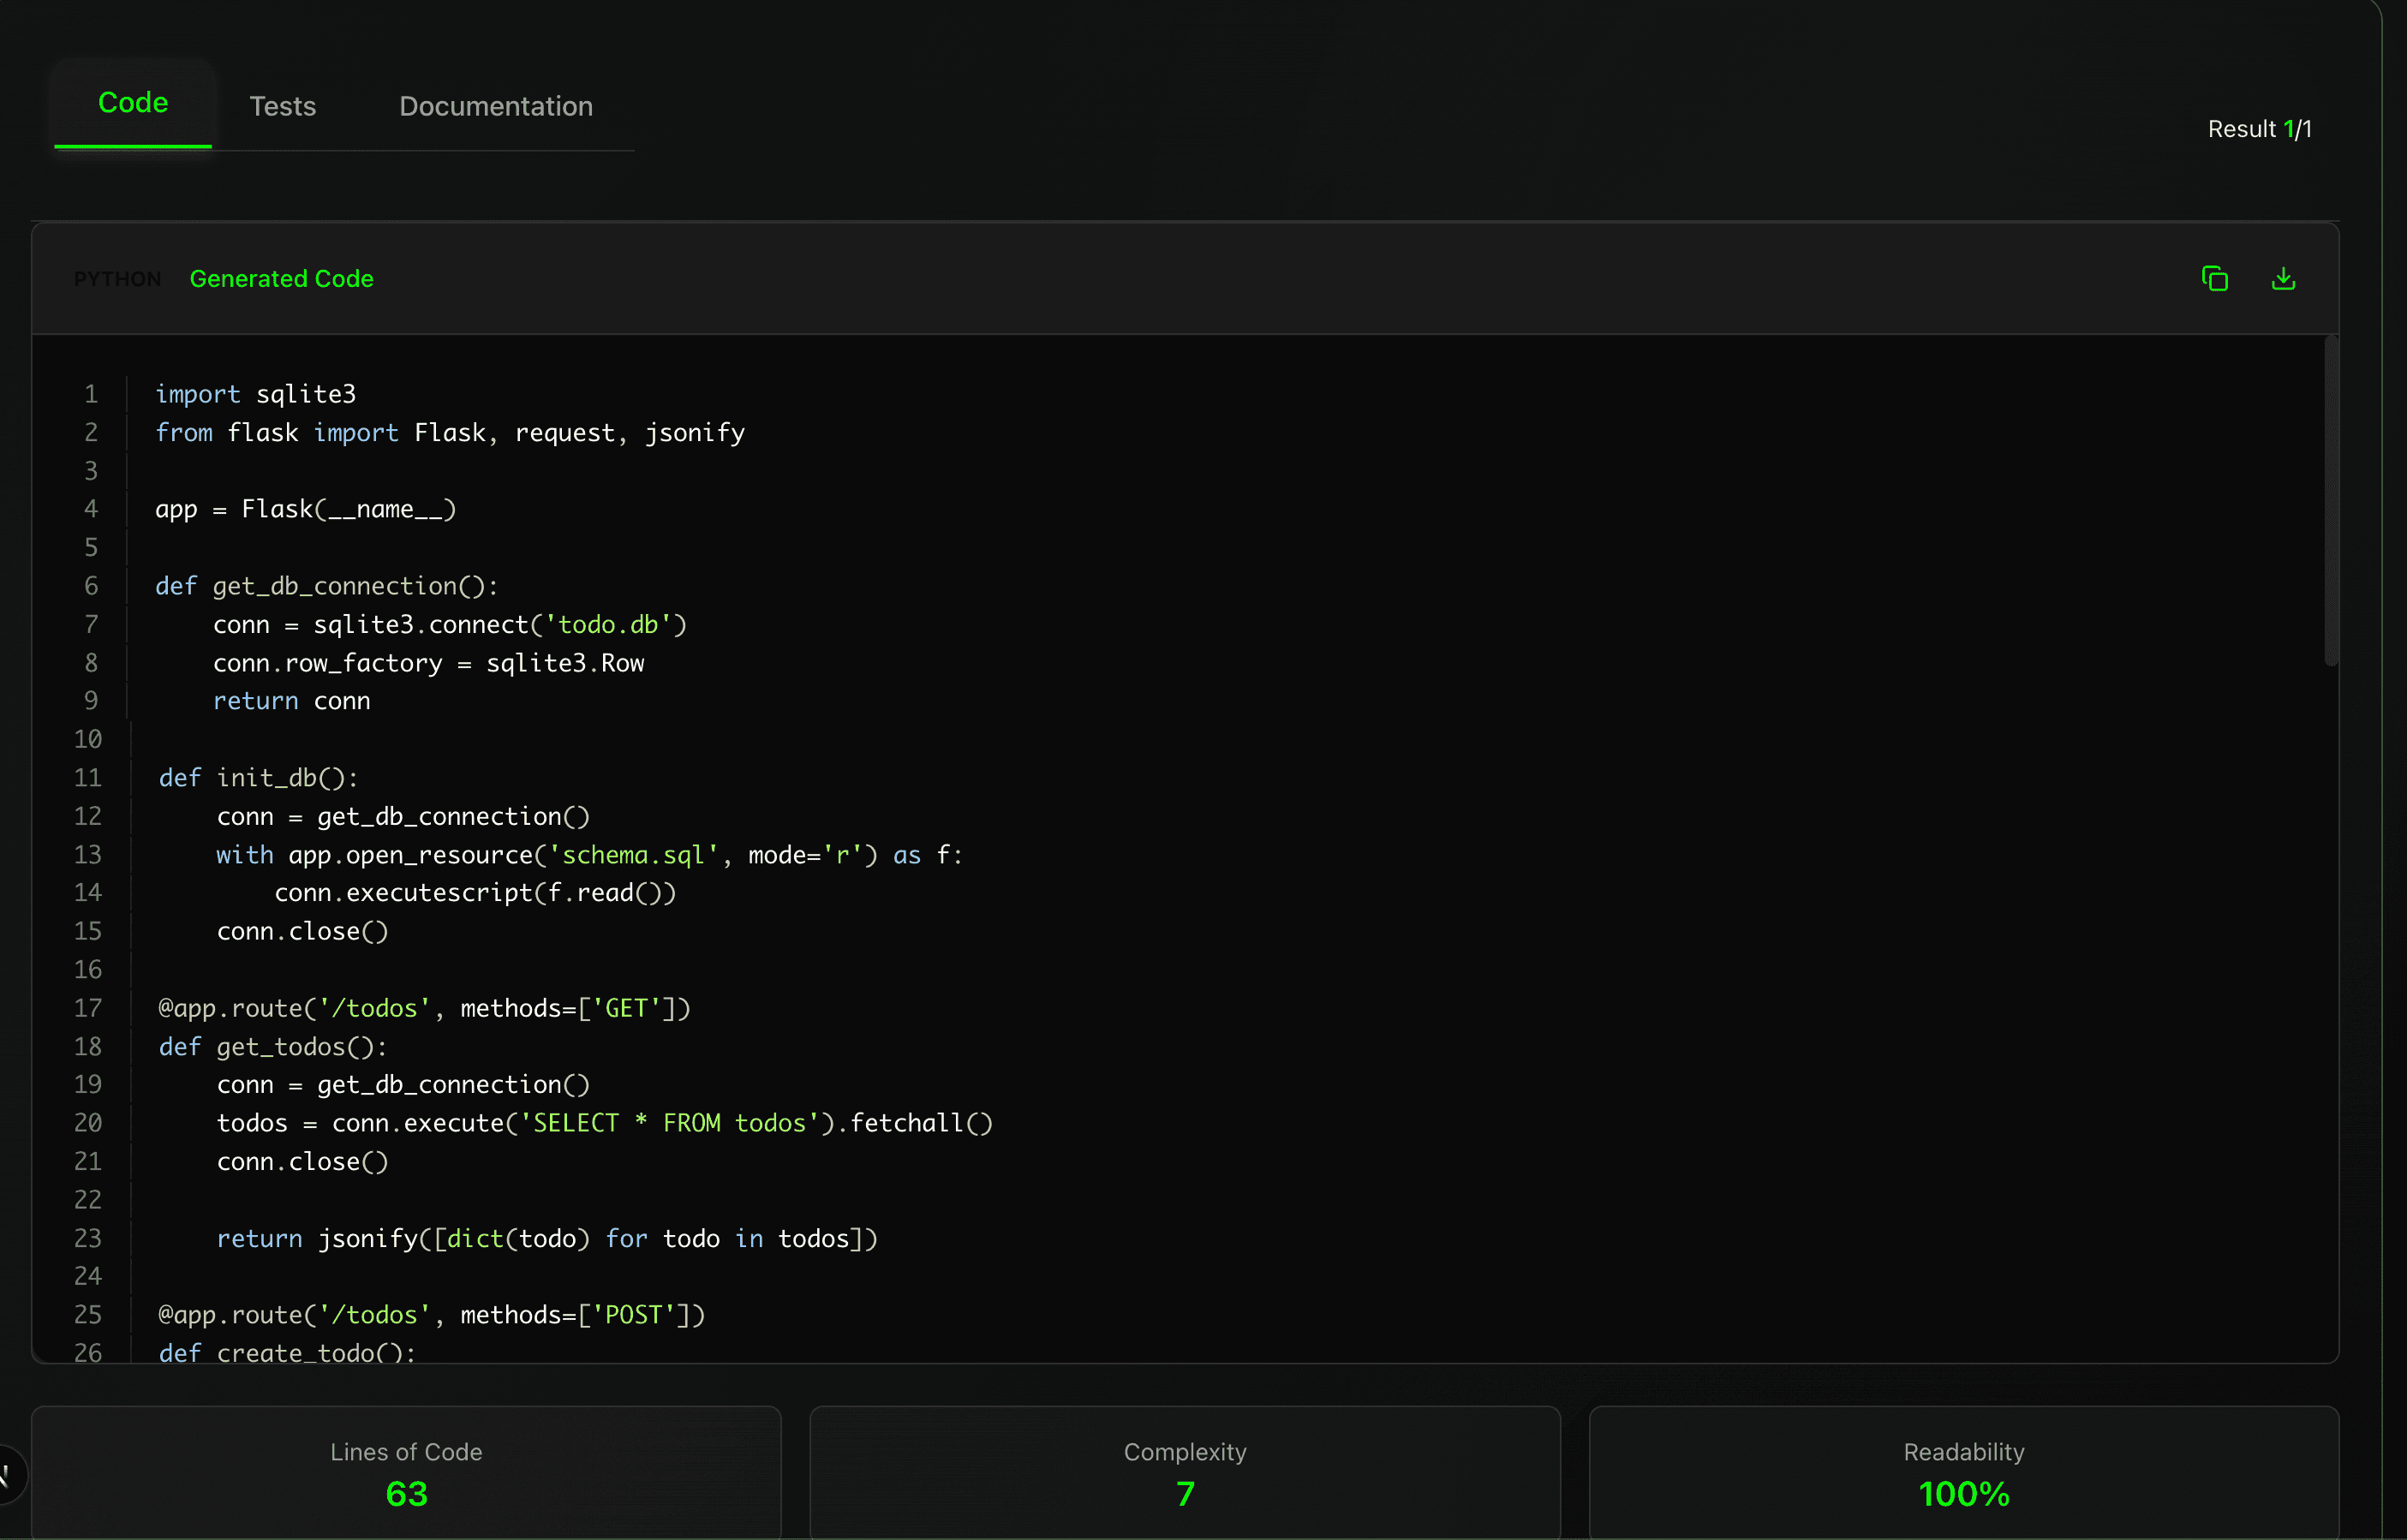Open the Documentation tab
The height and width of the screenshot is (1540, 2407).
pos(495,106)
